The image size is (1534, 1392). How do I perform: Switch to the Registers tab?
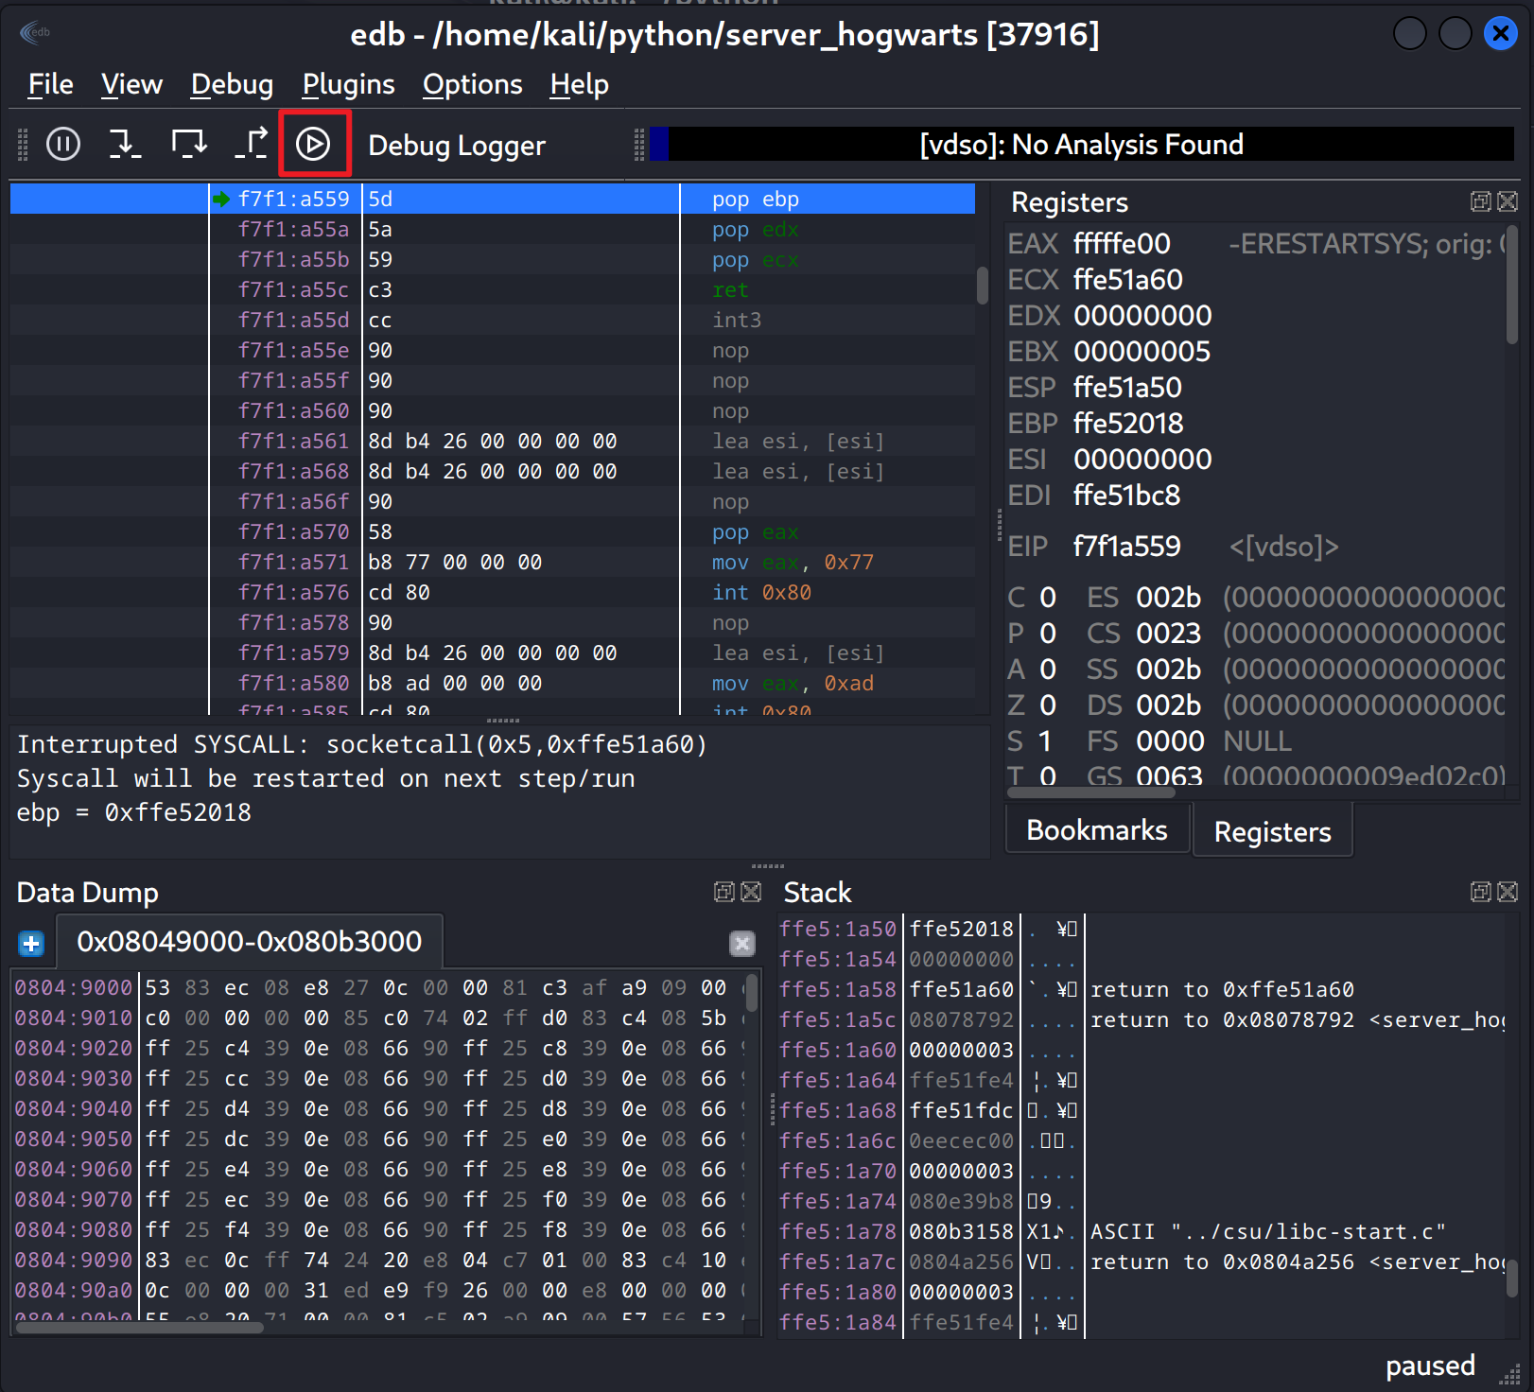click(1272, 831)
